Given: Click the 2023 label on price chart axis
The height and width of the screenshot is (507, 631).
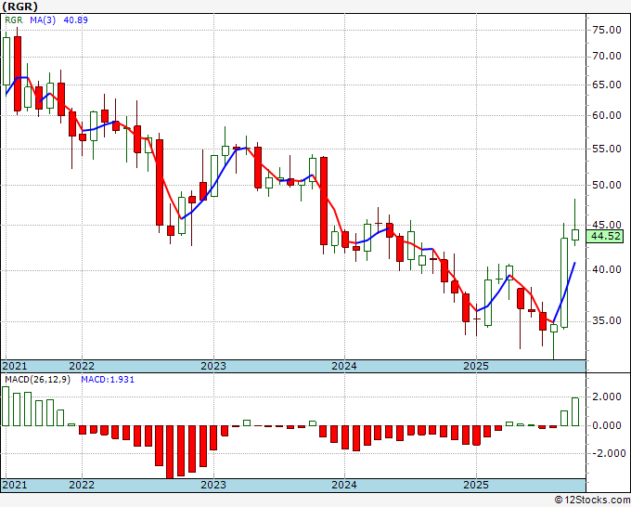Looking at the screenshot, I should [213, 366].
